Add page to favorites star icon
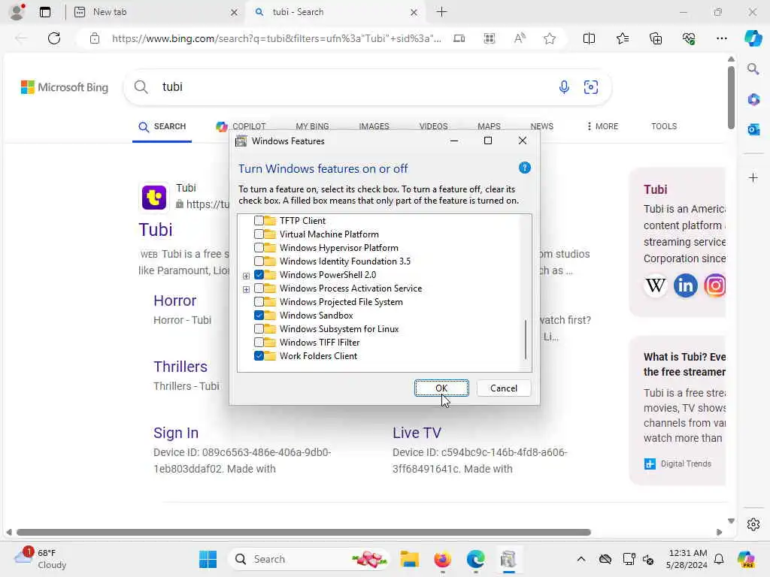 click(x=550, y=38)
